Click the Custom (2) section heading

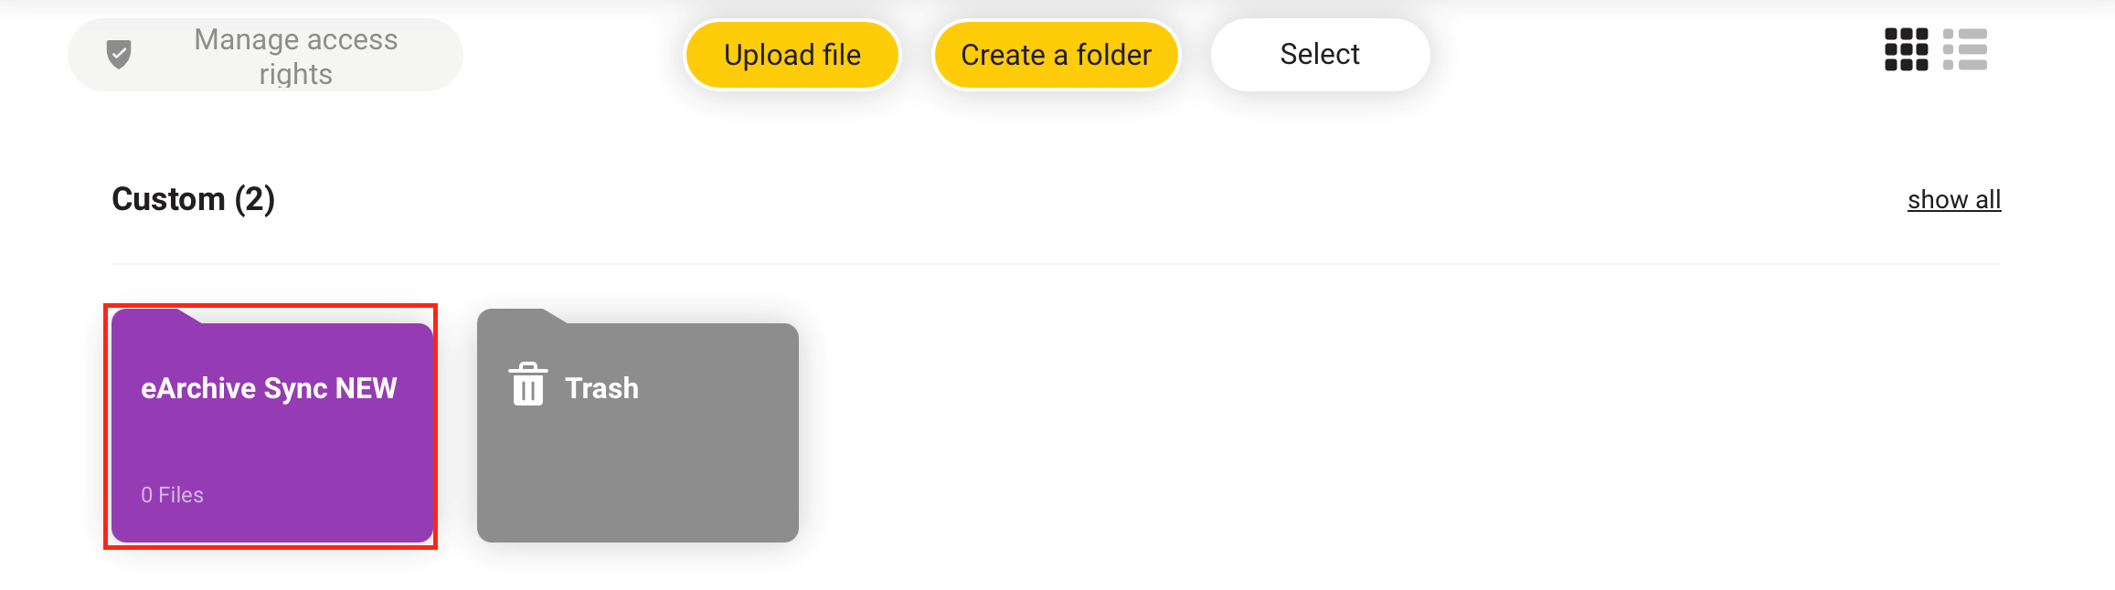point(193,199)
